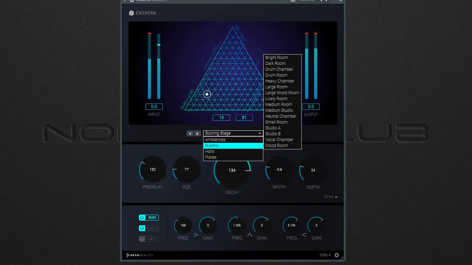Screen dimensions: 472x265
Task: Select the EARLY filter band label
Action: [x=152, y=228]
